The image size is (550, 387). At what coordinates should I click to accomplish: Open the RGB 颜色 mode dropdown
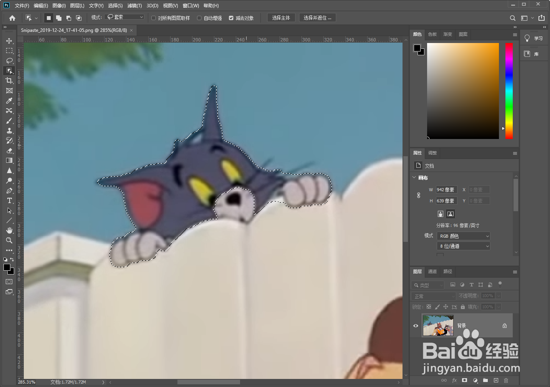point(464,236)
